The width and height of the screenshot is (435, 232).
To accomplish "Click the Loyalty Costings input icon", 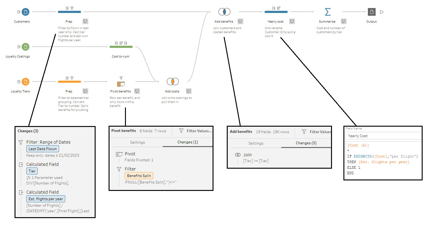I will [26, 47].
